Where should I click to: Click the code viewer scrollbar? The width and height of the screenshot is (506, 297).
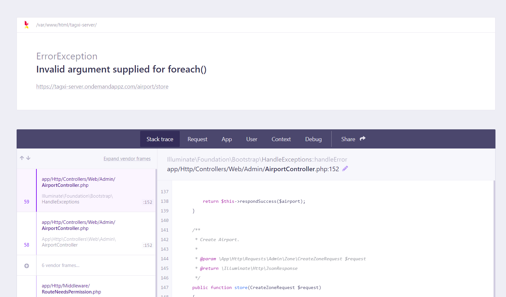(x=494, y=239)
